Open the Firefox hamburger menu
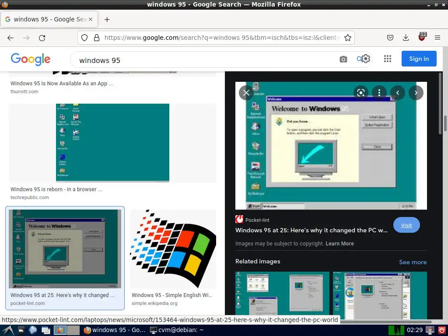Image resolution: width=448 pixels, height=336 pixels. pos(437,38)
